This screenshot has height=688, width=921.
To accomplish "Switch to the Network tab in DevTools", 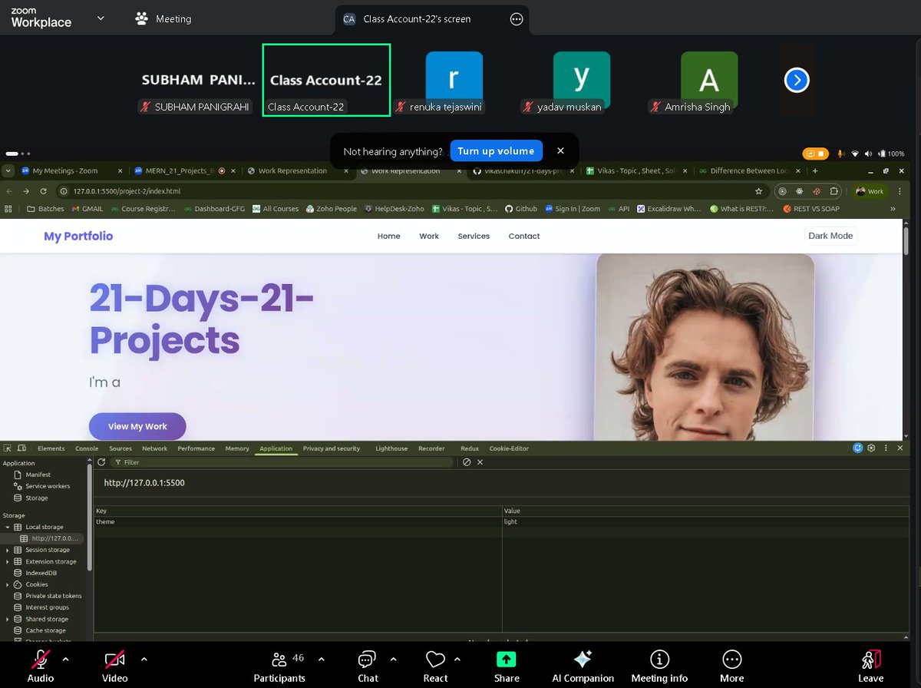I will click(154, 448).
